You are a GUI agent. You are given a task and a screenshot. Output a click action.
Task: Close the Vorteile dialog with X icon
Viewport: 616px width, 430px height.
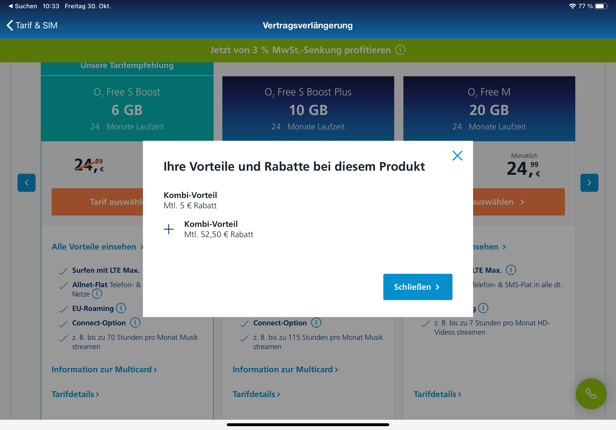(457, 155)
